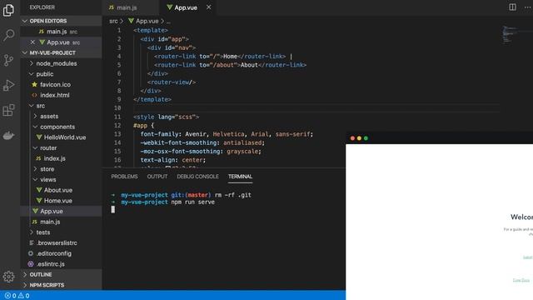This screenshot has height=300, width=533.
Task: Click the split editor icon
Action: click(x=512, y=7)
